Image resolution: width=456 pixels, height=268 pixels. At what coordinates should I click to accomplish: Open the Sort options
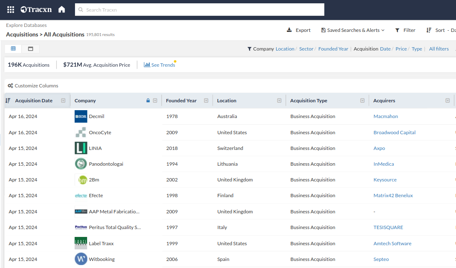pyautogui.click(x=435, y=30)
